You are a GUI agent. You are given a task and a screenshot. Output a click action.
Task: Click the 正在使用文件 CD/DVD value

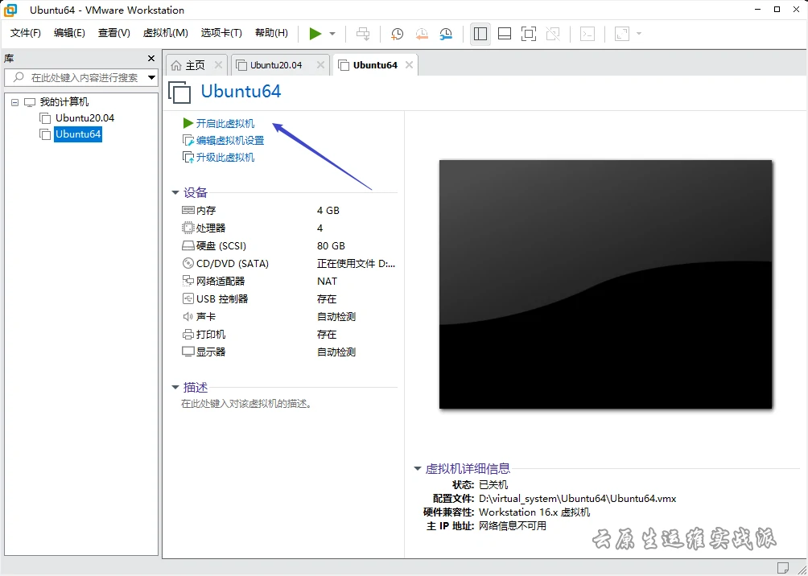click(x=356, y=263)
